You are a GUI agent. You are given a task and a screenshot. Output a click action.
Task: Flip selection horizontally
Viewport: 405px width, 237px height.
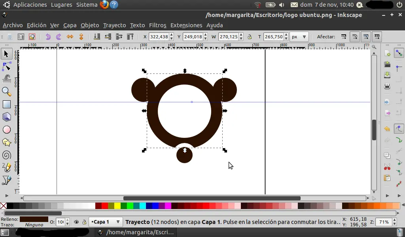(70, 37)
